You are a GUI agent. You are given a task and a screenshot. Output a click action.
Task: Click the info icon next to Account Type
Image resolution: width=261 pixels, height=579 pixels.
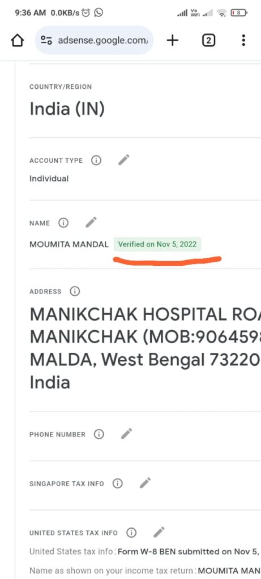[96, 161]
